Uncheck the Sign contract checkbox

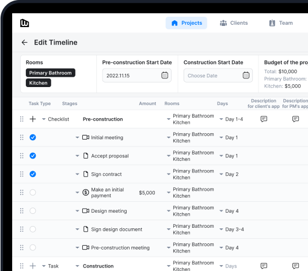pyautogui.click(x=33, y=174)
